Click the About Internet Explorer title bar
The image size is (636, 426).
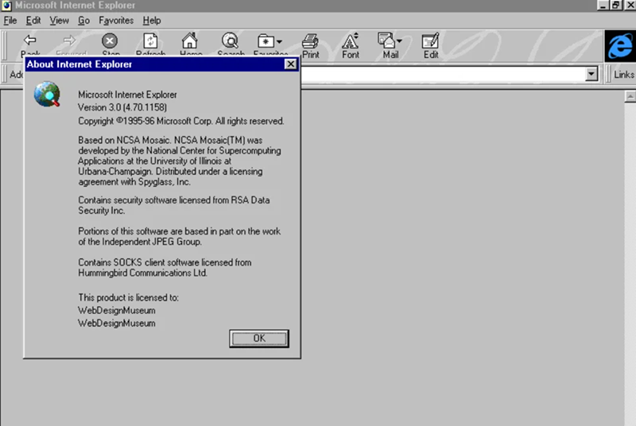click(x=162, y=64)
